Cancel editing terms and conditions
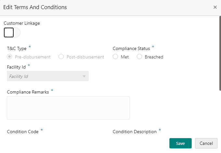The width and height of the screenshot is (221, 153). (206, 143)
